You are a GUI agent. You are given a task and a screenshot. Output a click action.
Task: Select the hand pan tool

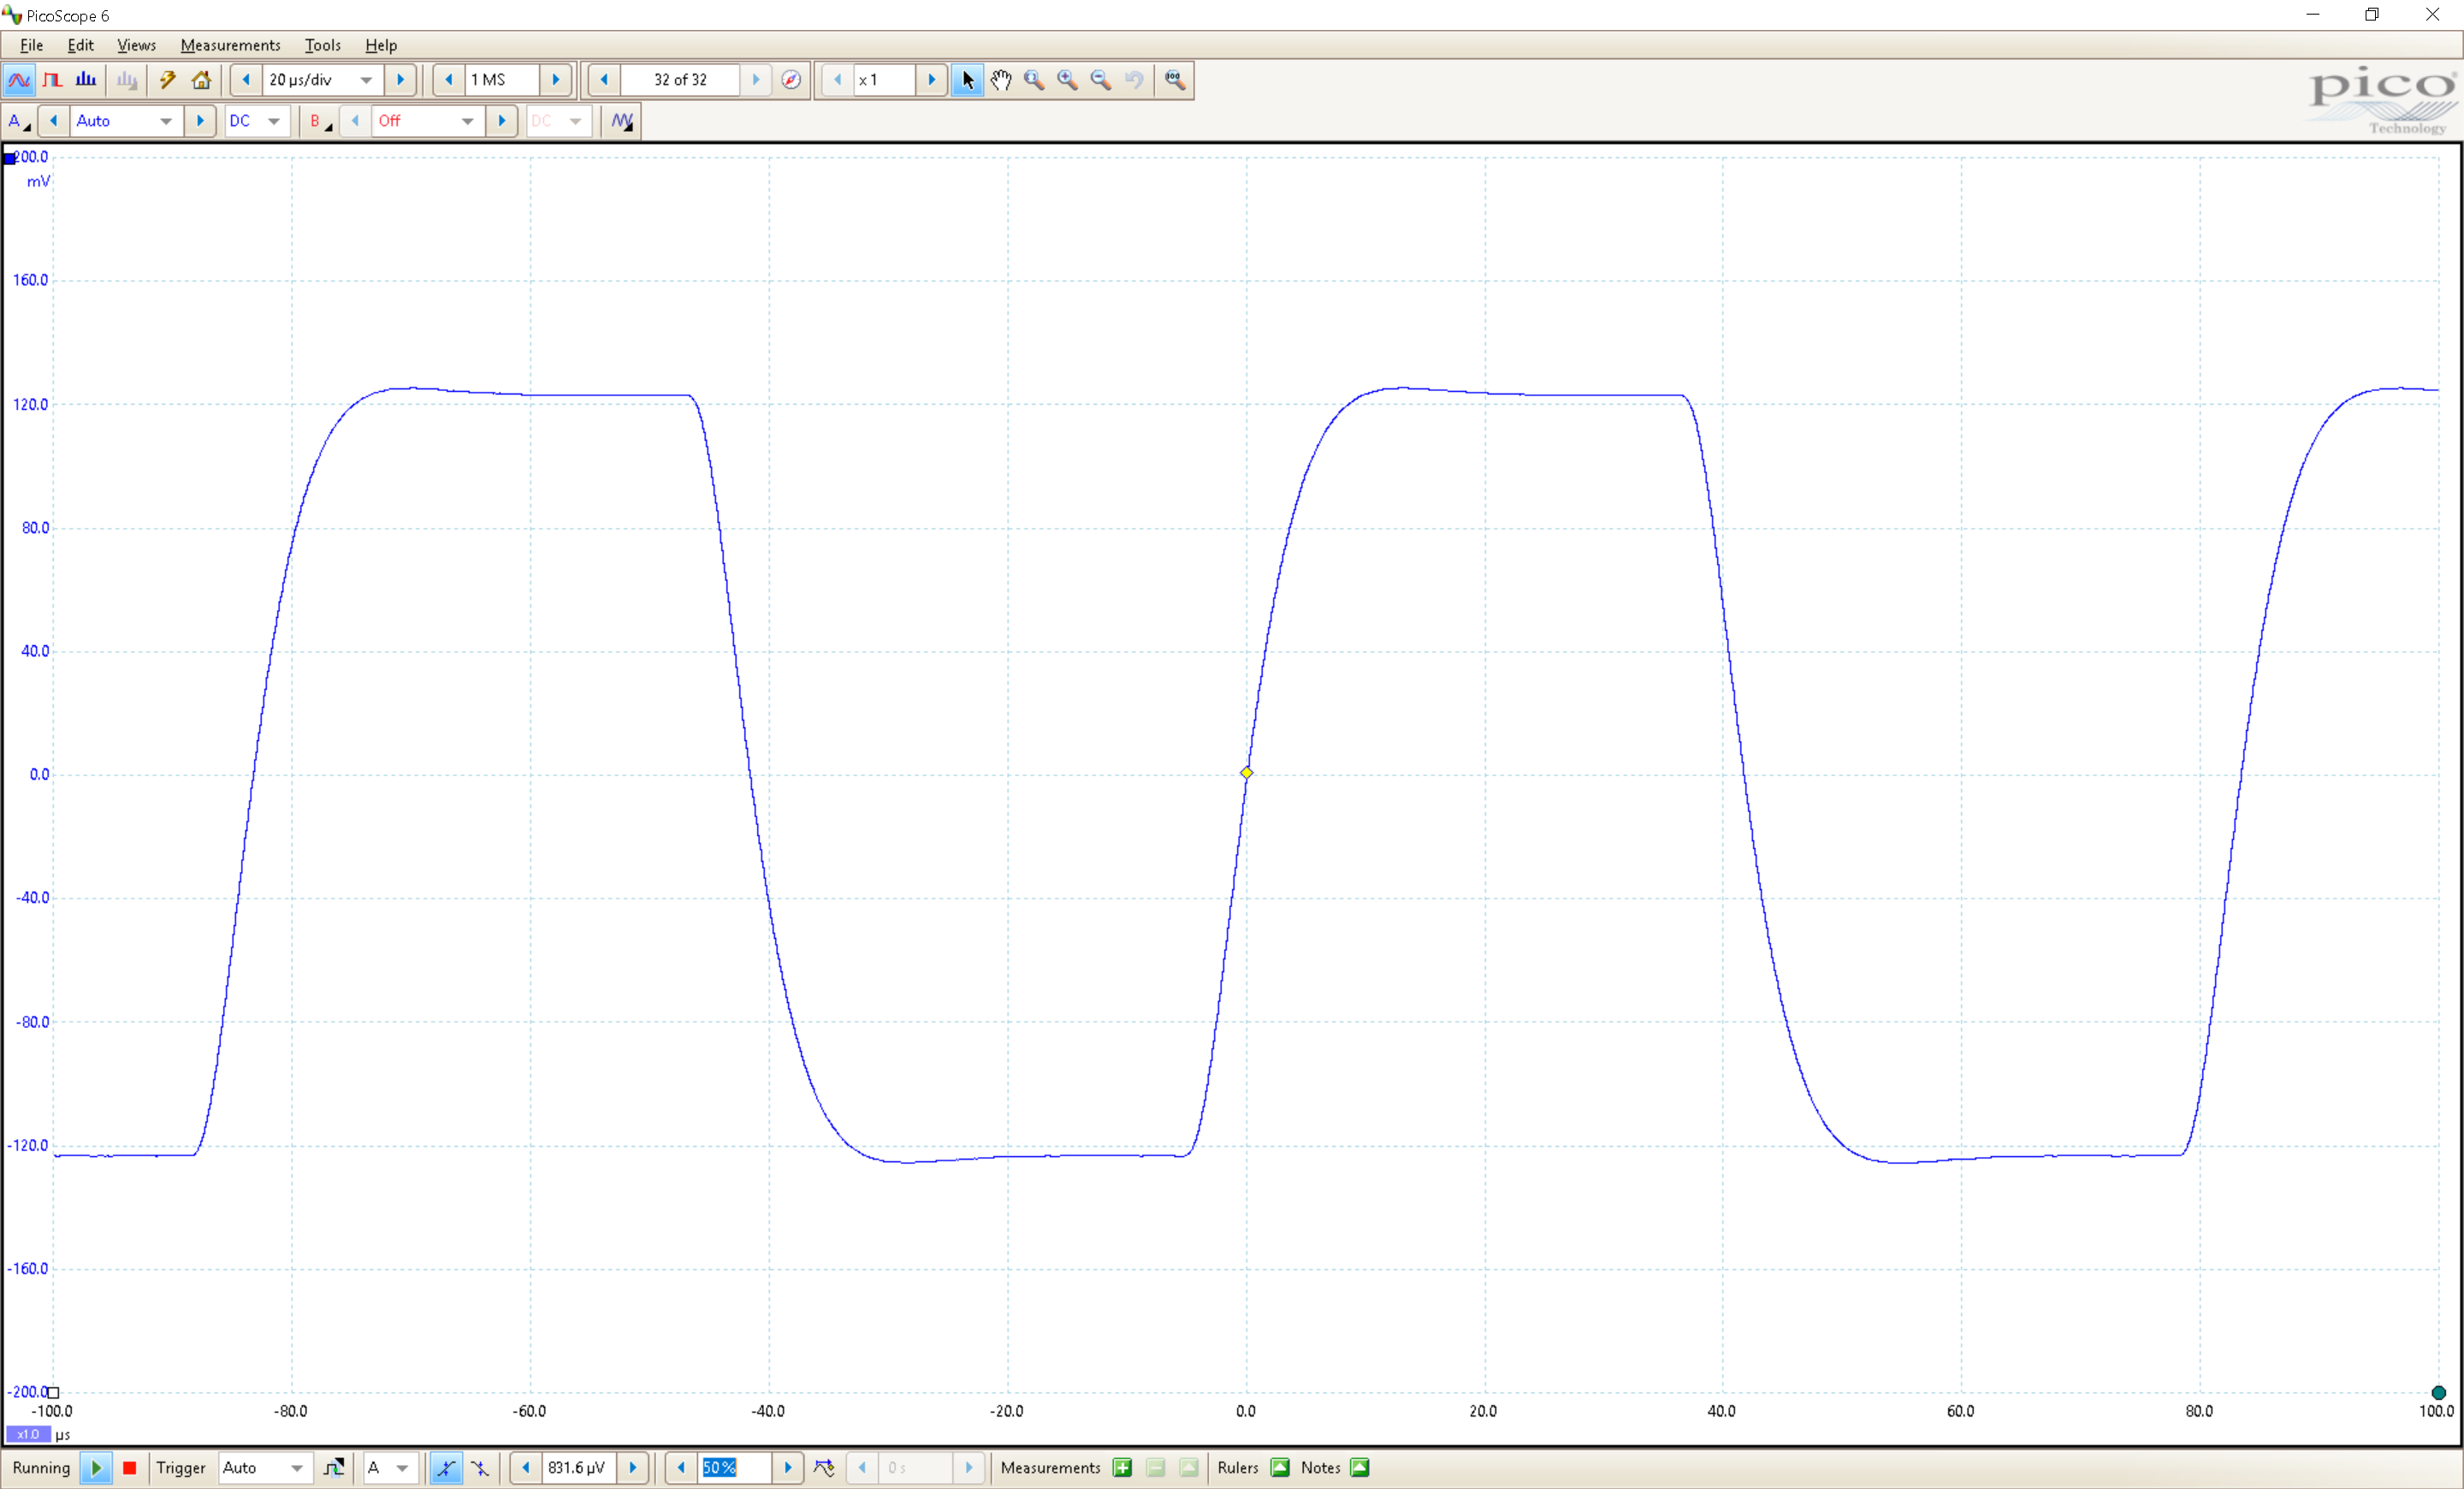click(x=1001, y=80)
